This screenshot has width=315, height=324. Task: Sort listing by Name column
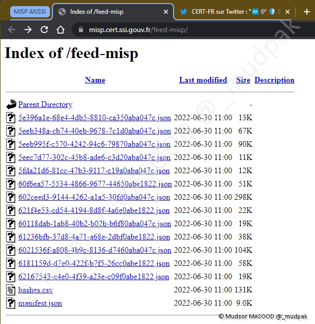tap(95, 80)
